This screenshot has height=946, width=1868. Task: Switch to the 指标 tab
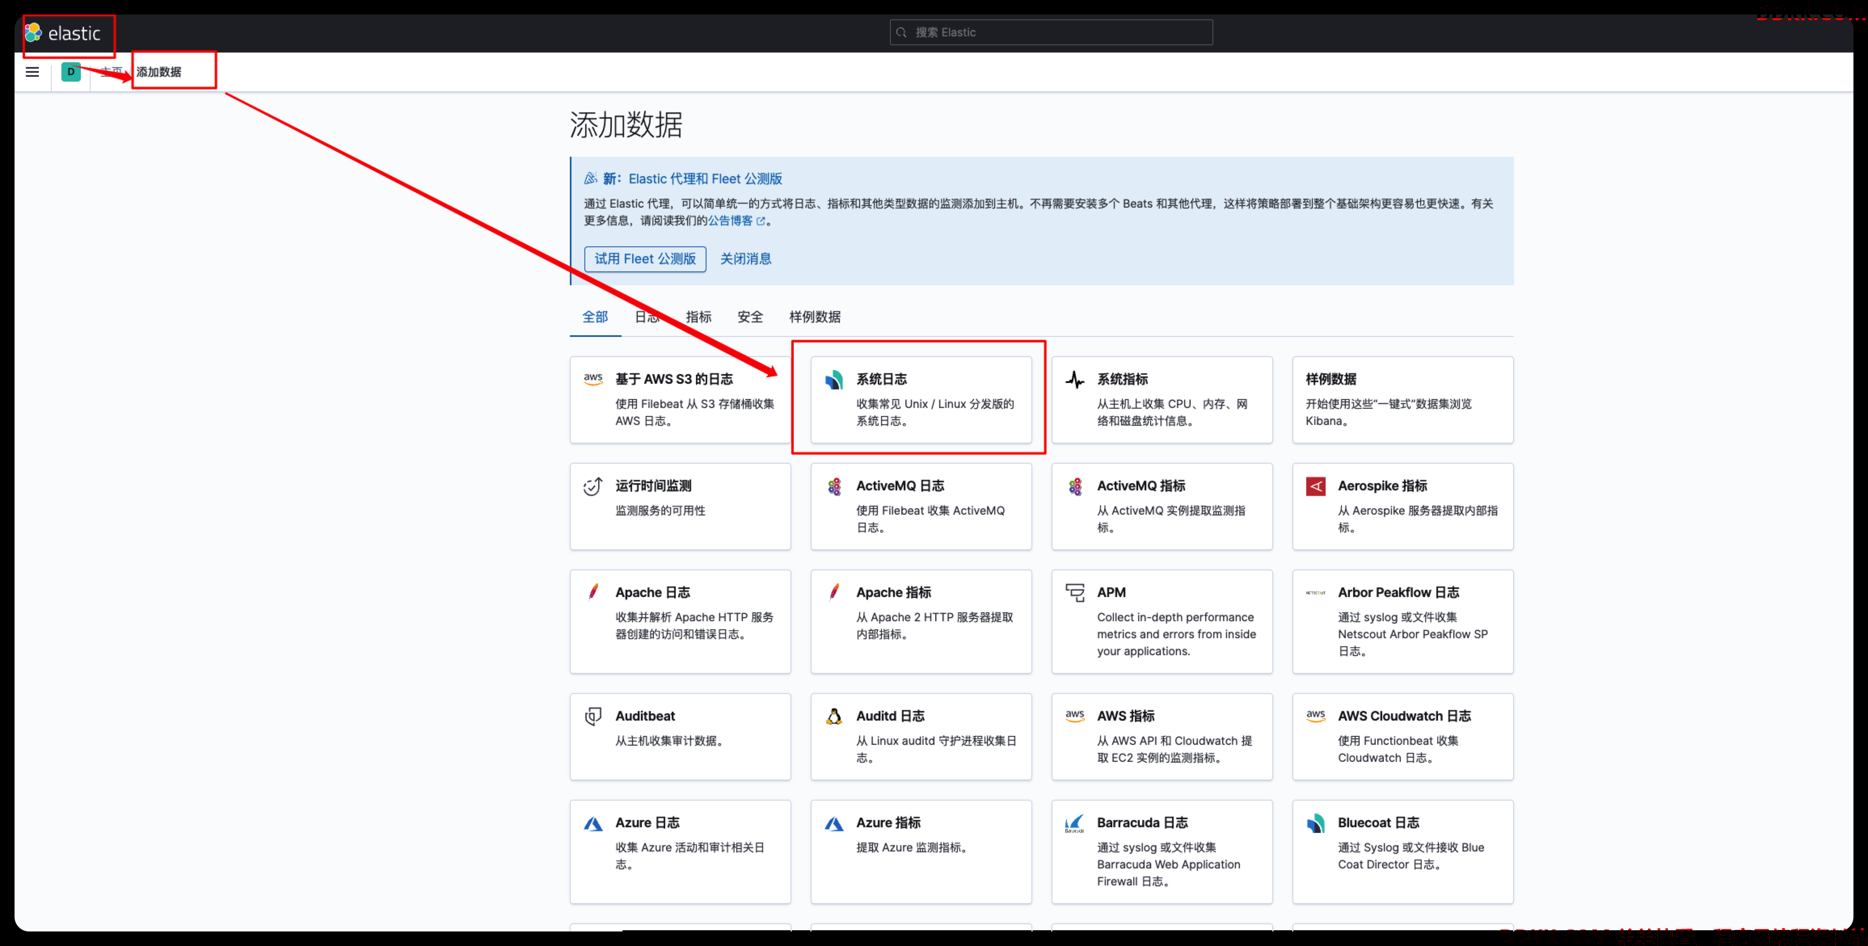[698, 317]
